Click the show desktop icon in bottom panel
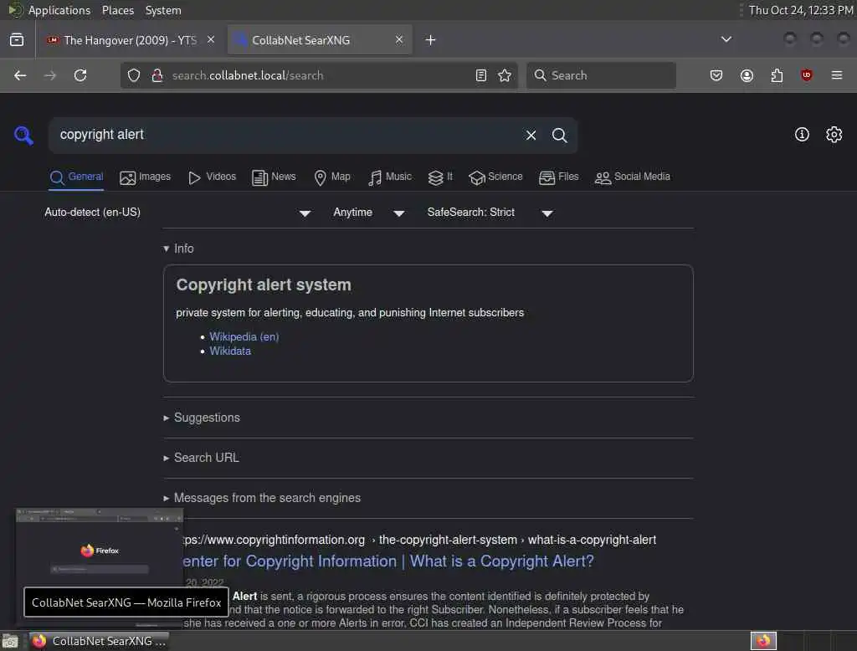 click(10, 641)
